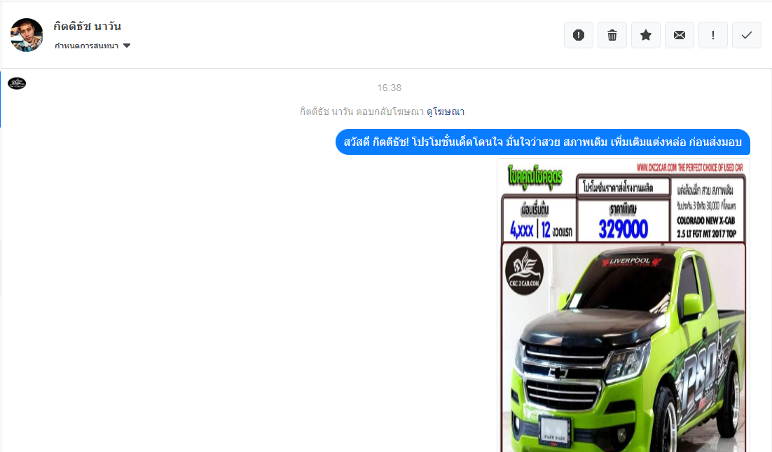Screen dimensions: 772x452
Task: Open กิตติธัช นาวัน contact name
Action: point(87,26)
